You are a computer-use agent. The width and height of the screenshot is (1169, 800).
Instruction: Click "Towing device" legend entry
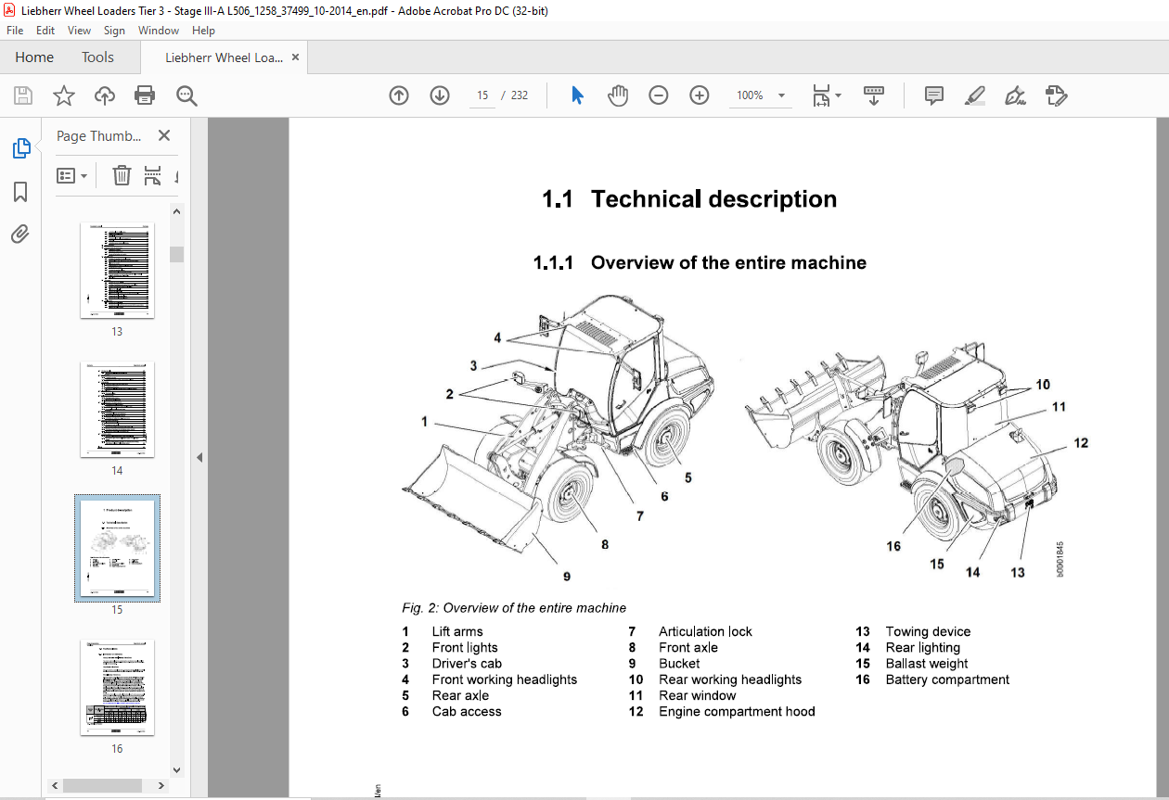tap(928, 632)
